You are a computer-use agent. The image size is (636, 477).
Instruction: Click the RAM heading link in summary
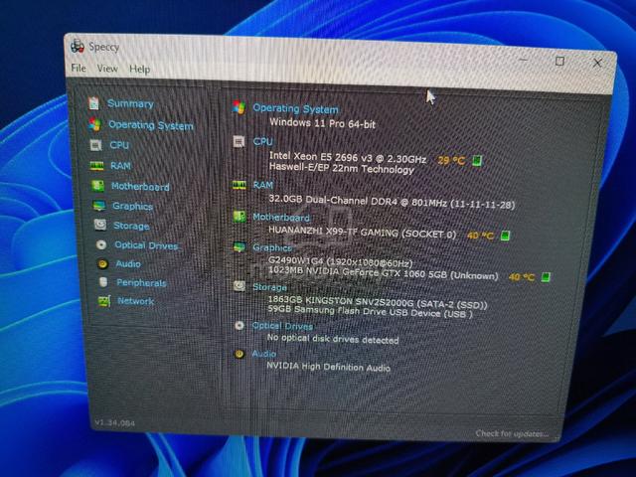[x=262, y=185]
